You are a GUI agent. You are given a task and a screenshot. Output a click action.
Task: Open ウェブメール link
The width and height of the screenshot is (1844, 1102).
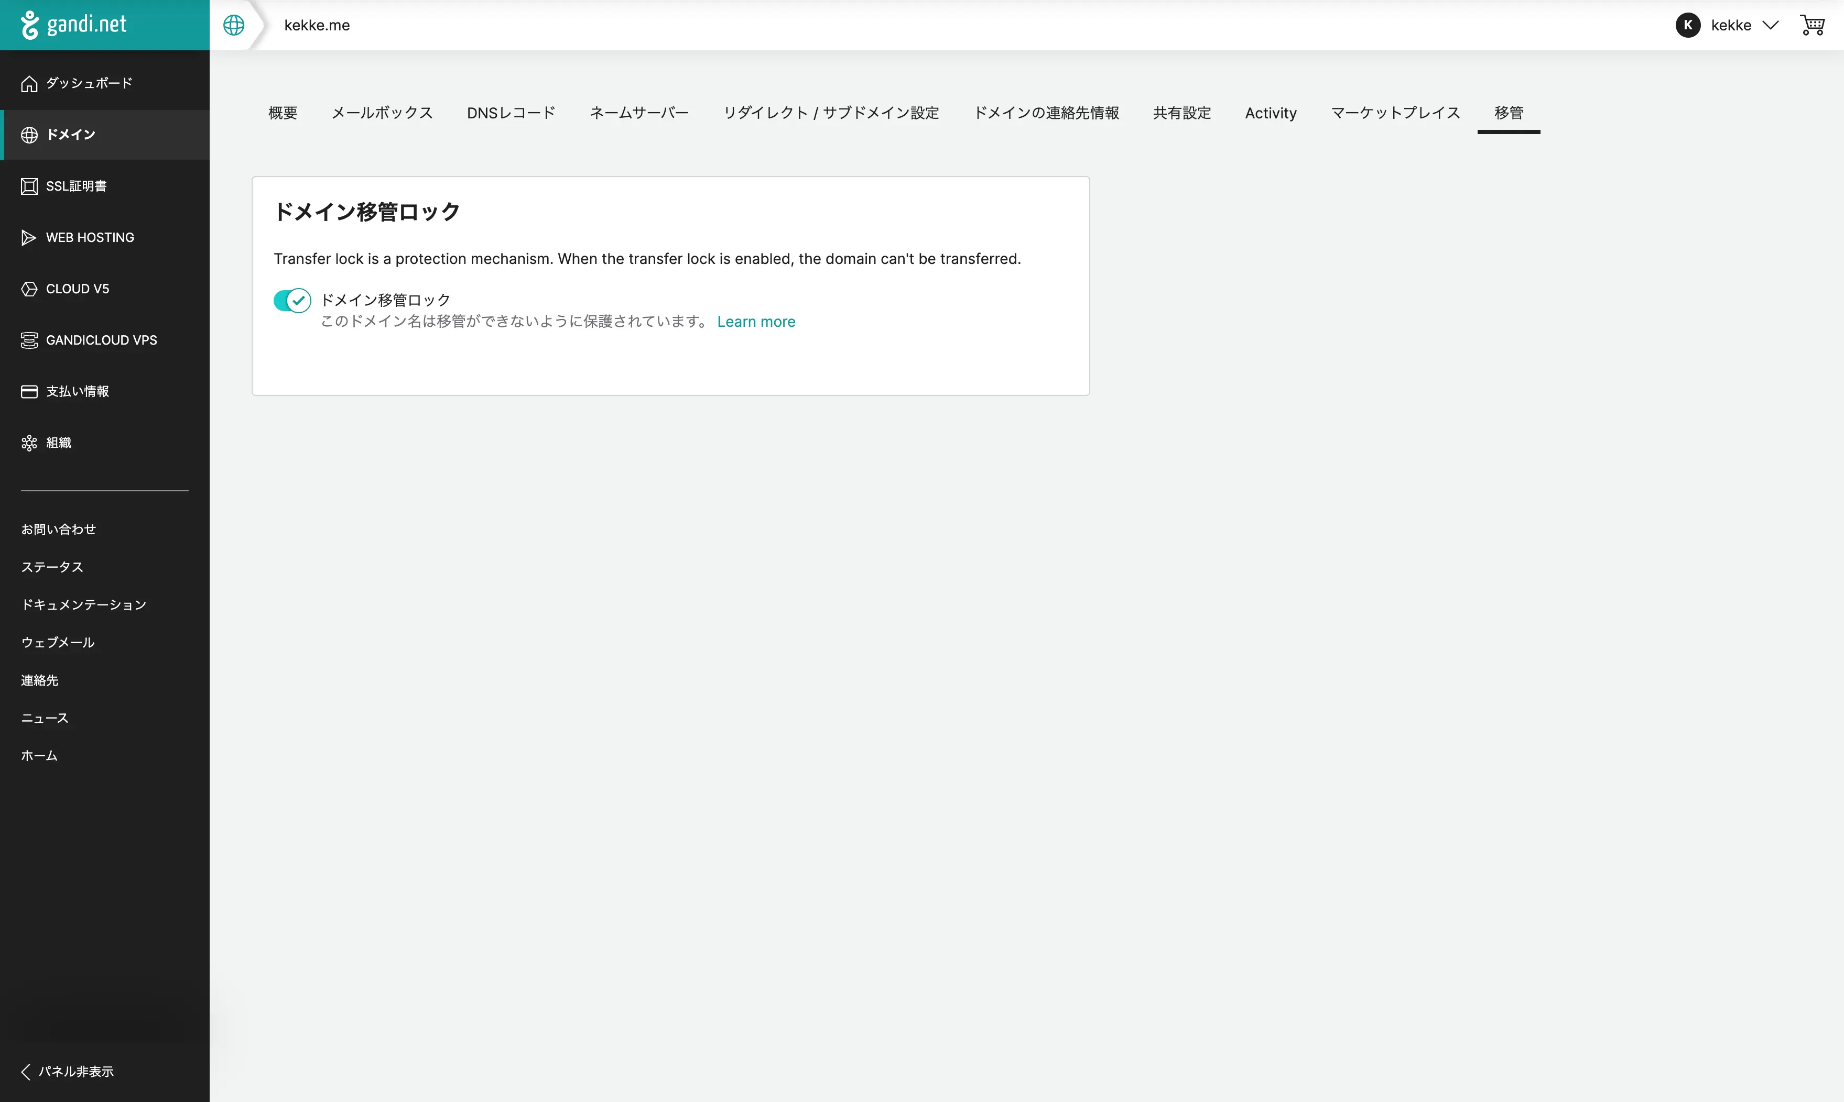coord(58,642)
